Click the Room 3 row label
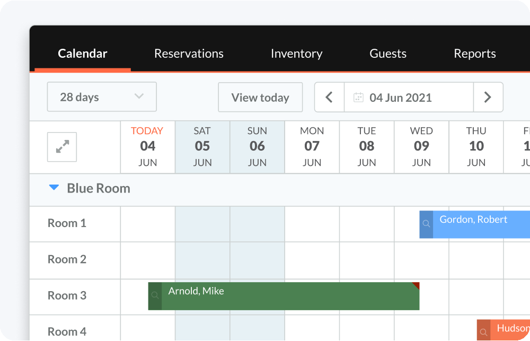Viewport: 530px width, 341px height. (x=67, y=295)
